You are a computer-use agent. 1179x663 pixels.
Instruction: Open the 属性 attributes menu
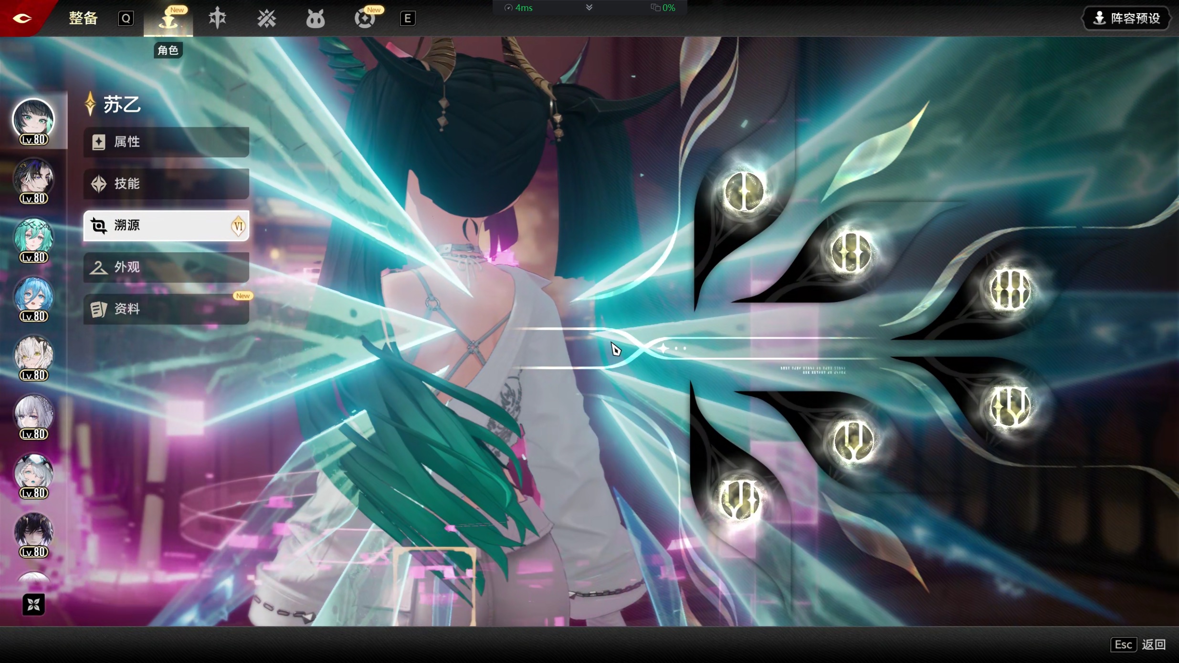pos(166,142)
